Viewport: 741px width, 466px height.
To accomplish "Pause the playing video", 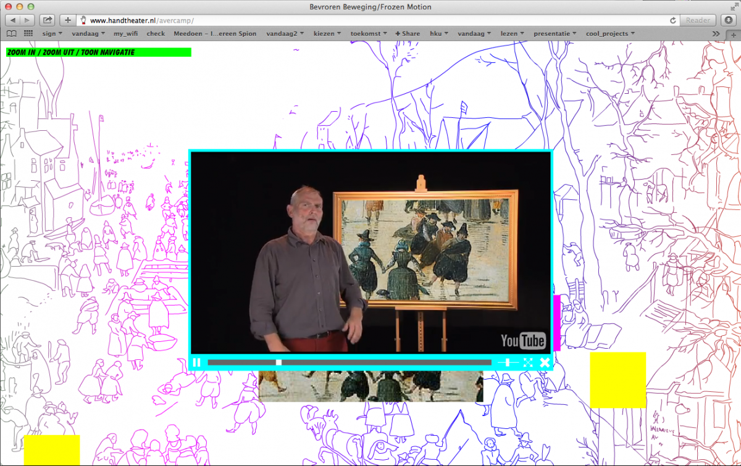I will pyautogui.click(x=196, y=362).
